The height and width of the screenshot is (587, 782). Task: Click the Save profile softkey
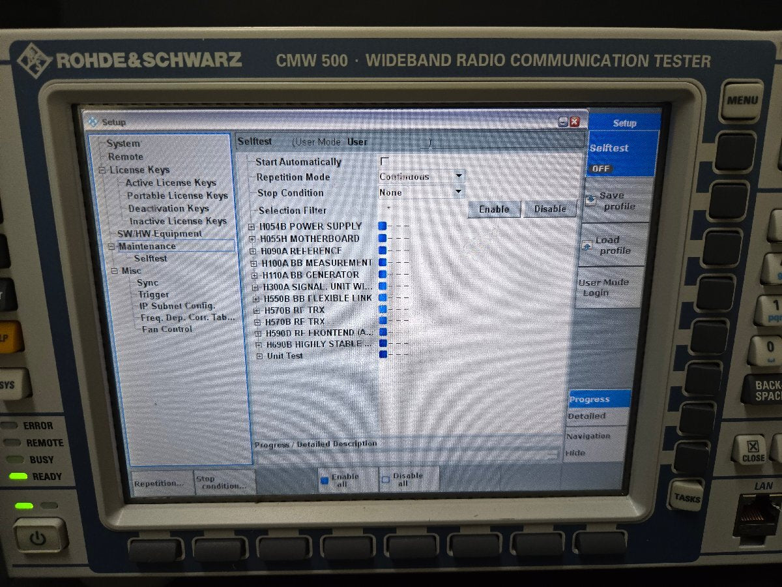[617, 201]
